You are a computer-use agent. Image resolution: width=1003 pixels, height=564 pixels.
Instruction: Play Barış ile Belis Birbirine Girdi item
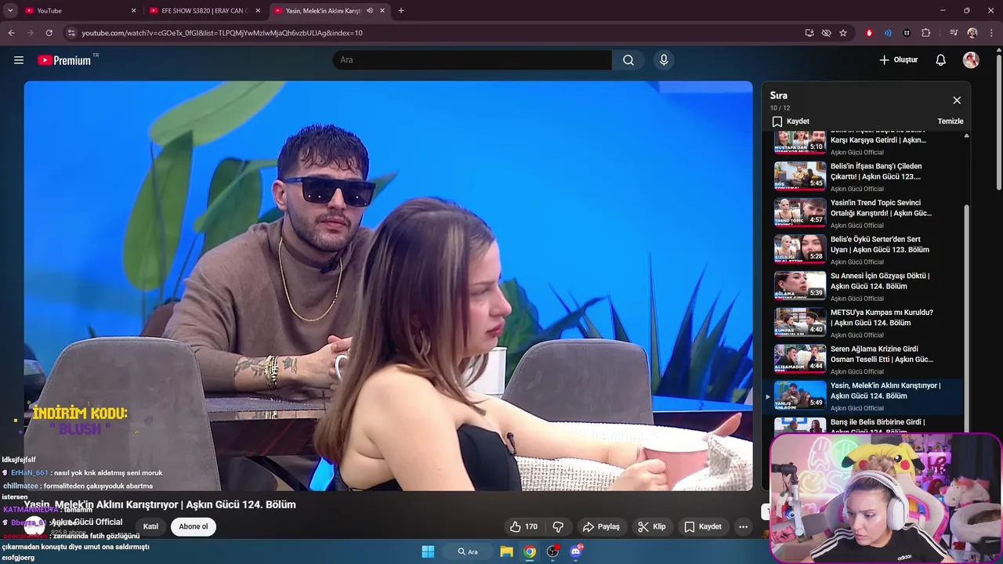(x=865, y=425)
